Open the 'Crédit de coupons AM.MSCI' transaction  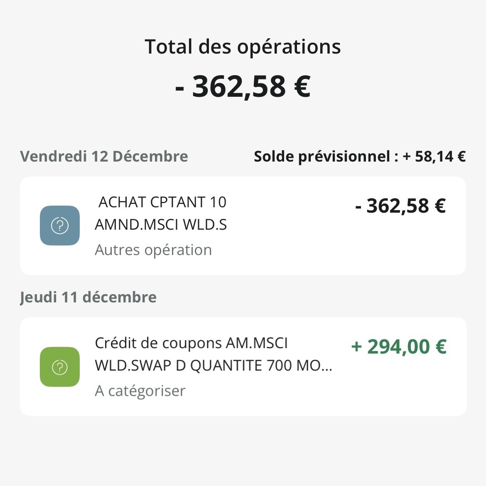pos(191,343)
